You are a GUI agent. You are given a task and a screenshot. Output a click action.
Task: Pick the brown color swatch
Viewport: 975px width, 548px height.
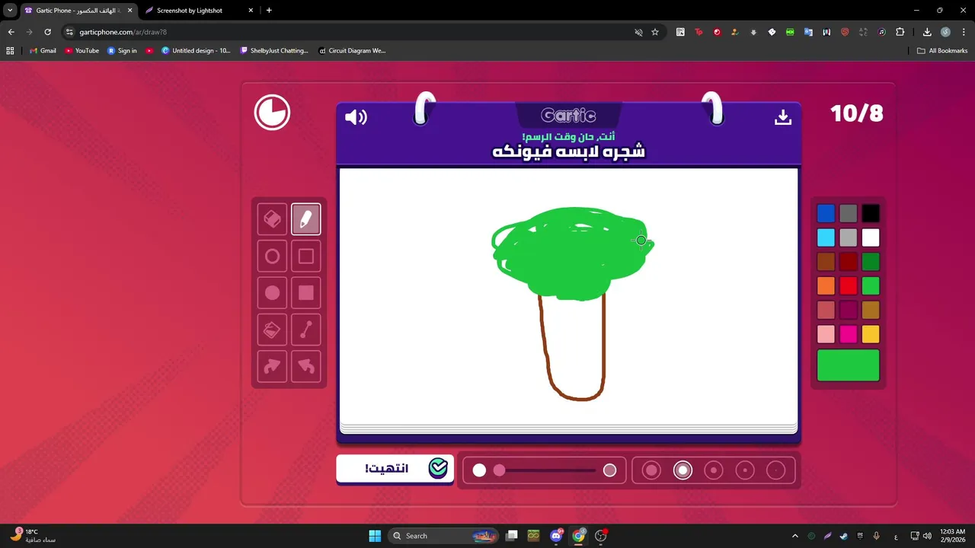[x=826, y=262]
